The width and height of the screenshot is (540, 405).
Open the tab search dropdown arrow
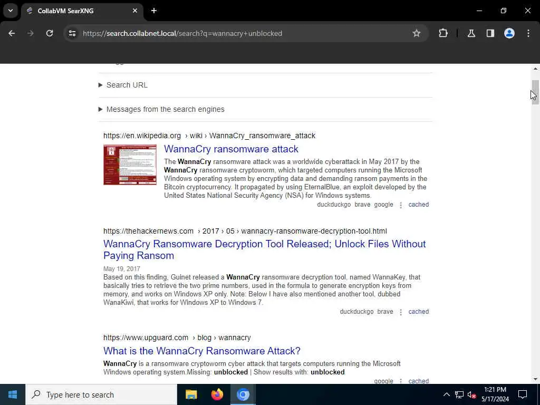tap(11, 11)
